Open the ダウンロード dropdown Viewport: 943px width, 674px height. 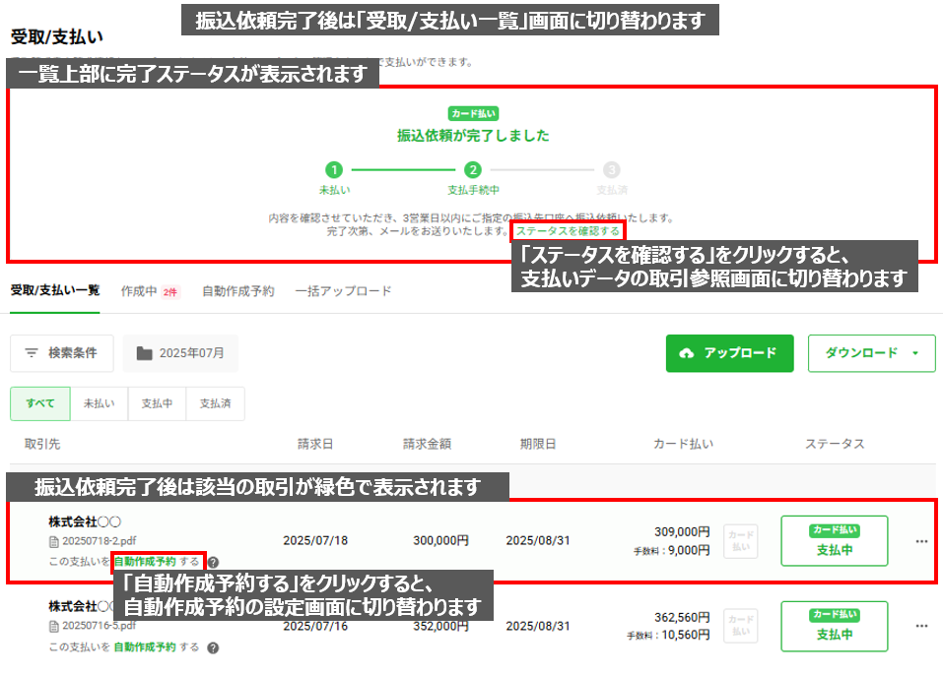871,353
